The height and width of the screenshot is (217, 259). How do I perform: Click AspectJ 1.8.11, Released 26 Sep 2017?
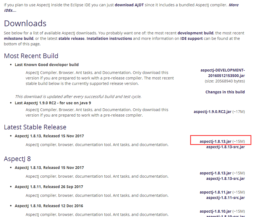pyautogui.click(x=49, y=187)
